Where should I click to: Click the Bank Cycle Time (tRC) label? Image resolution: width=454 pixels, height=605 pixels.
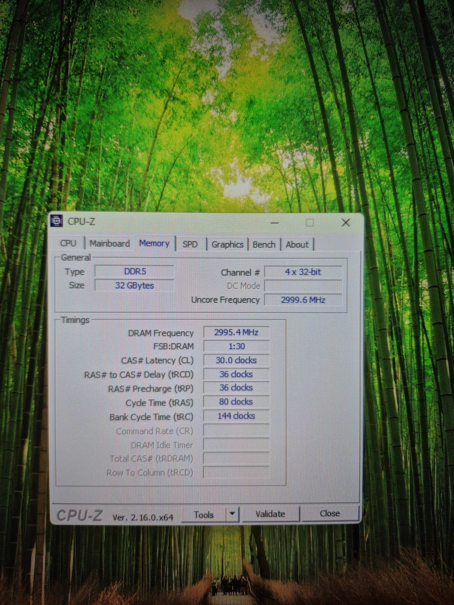(151, 417)
